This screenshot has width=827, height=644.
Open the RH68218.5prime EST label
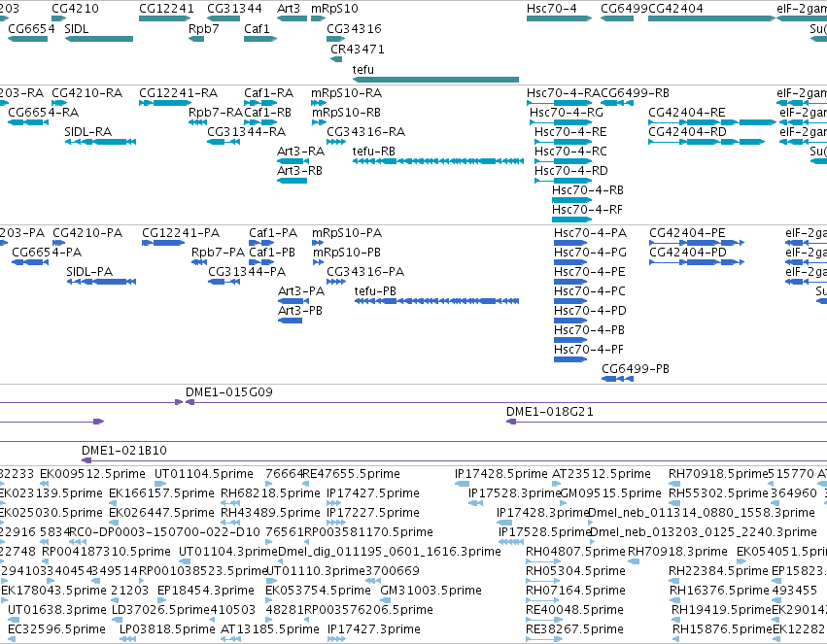[270, 493]
